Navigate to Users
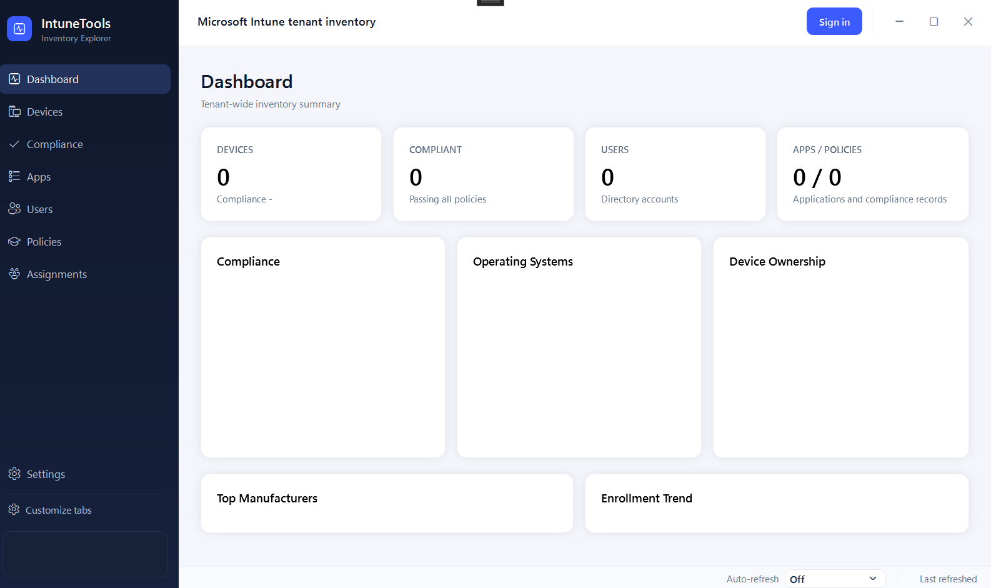The height and width of the screenshot is (588, 991). [85, 209]
